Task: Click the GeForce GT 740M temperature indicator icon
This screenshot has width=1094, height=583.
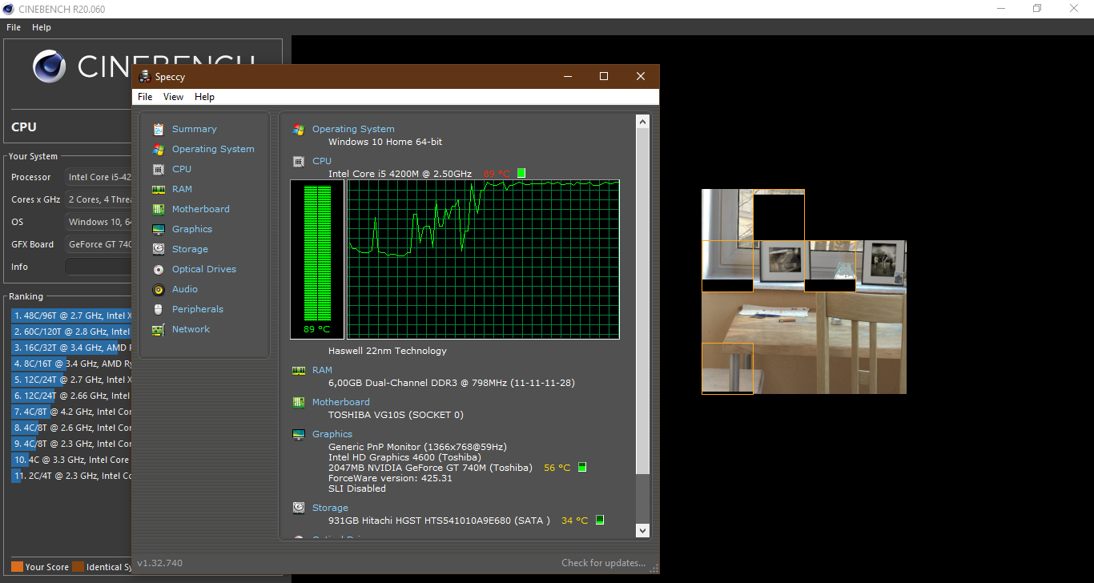Action: click(x=582, y=467)
